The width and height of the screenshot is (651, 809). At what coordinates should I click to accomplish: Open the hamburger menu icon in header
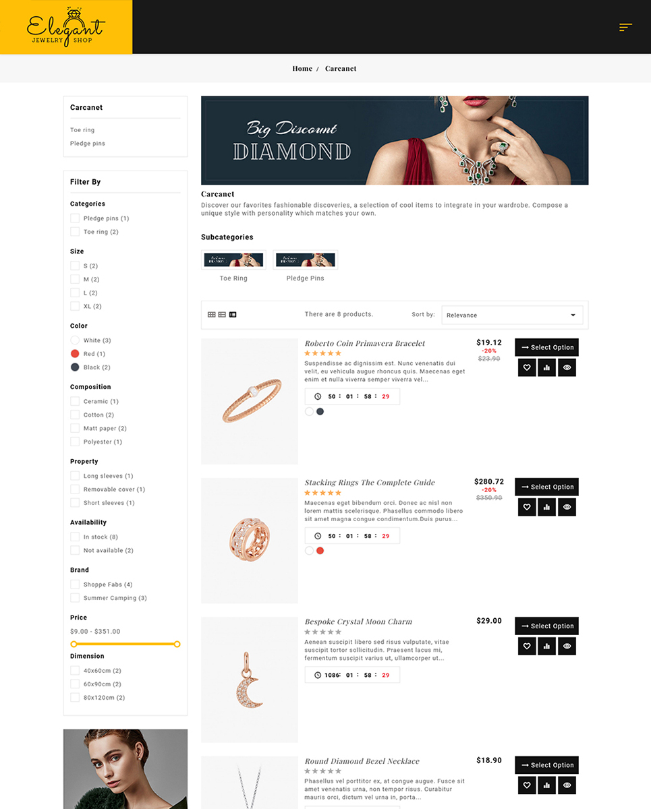[625, 27]
